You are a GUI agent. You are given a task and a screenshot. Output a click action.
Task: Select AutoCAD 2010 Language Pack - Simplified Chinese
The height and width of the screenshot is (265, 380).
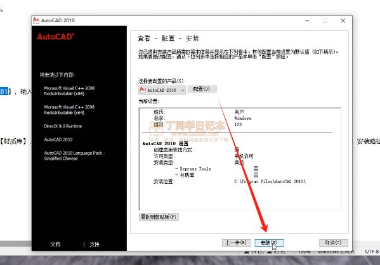pyautogui.click(x=74, y=156)
